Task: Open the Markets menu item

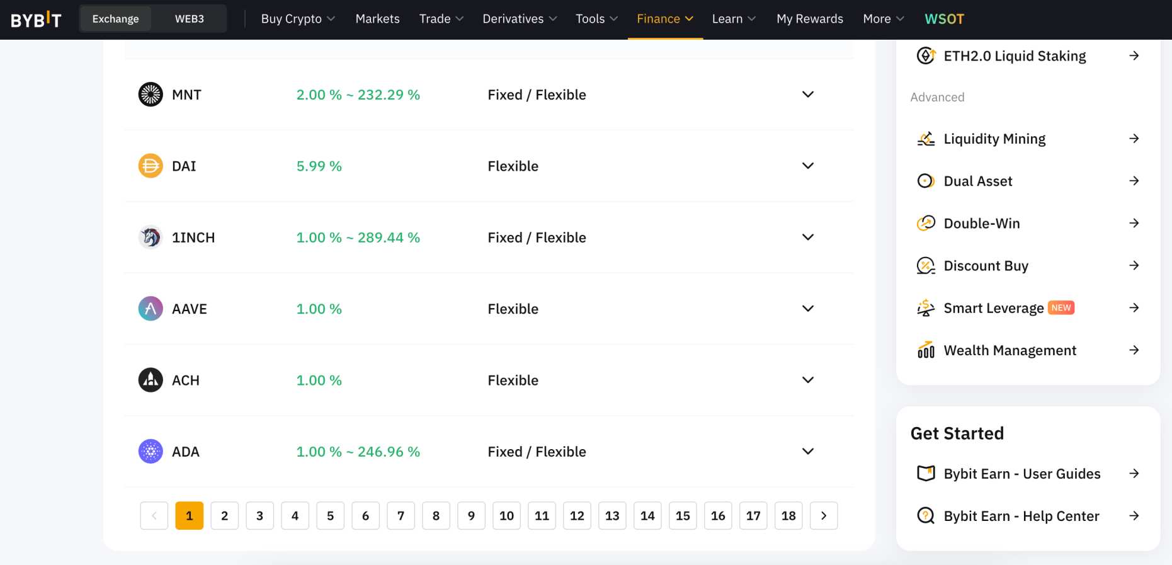Action: [x=377, y=19]
